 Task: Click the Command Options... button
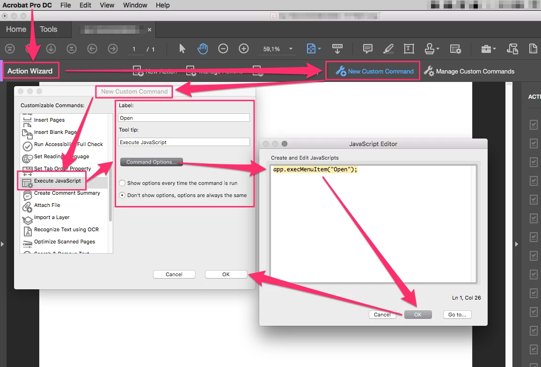(x=152, y=162)
